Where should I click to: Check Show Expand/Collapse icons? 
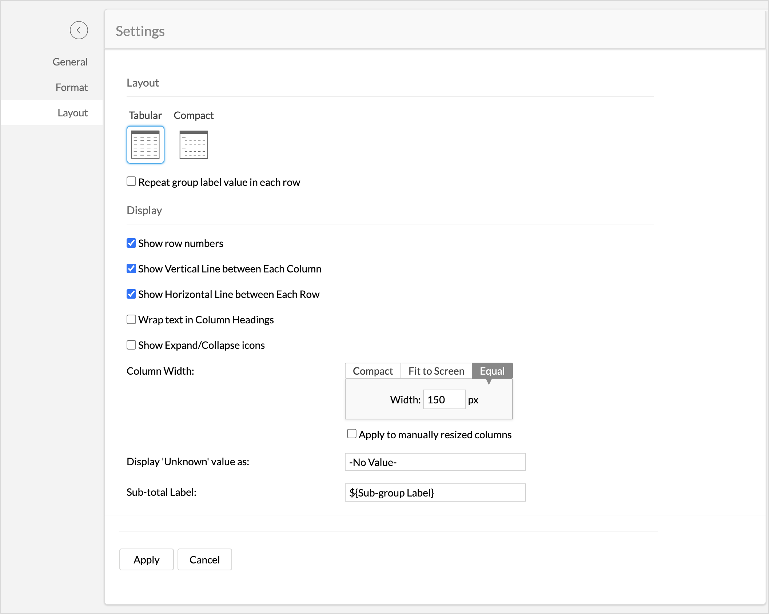pos(131,344)
